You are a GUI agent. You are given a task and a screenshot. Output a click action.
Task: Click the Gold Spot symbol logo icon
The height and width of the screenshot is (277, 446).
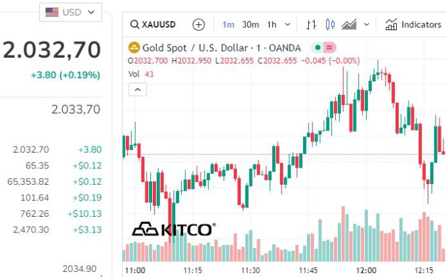coord(133,48)
